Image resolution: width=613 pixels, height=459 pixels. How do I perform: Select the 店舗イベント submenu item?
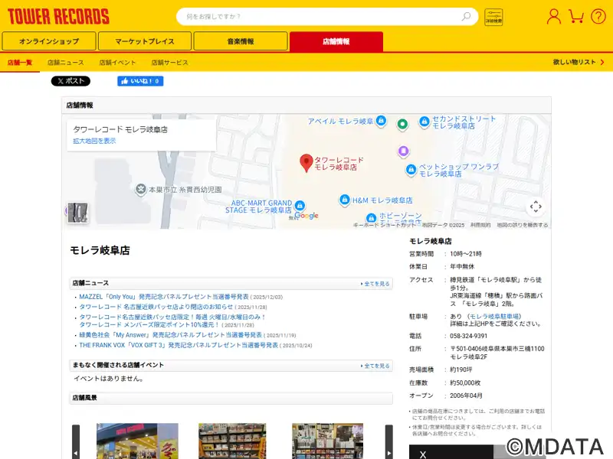click(117, 63)
